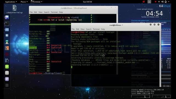
Task: Click the power/battery status icon
Action: (166, 2)
